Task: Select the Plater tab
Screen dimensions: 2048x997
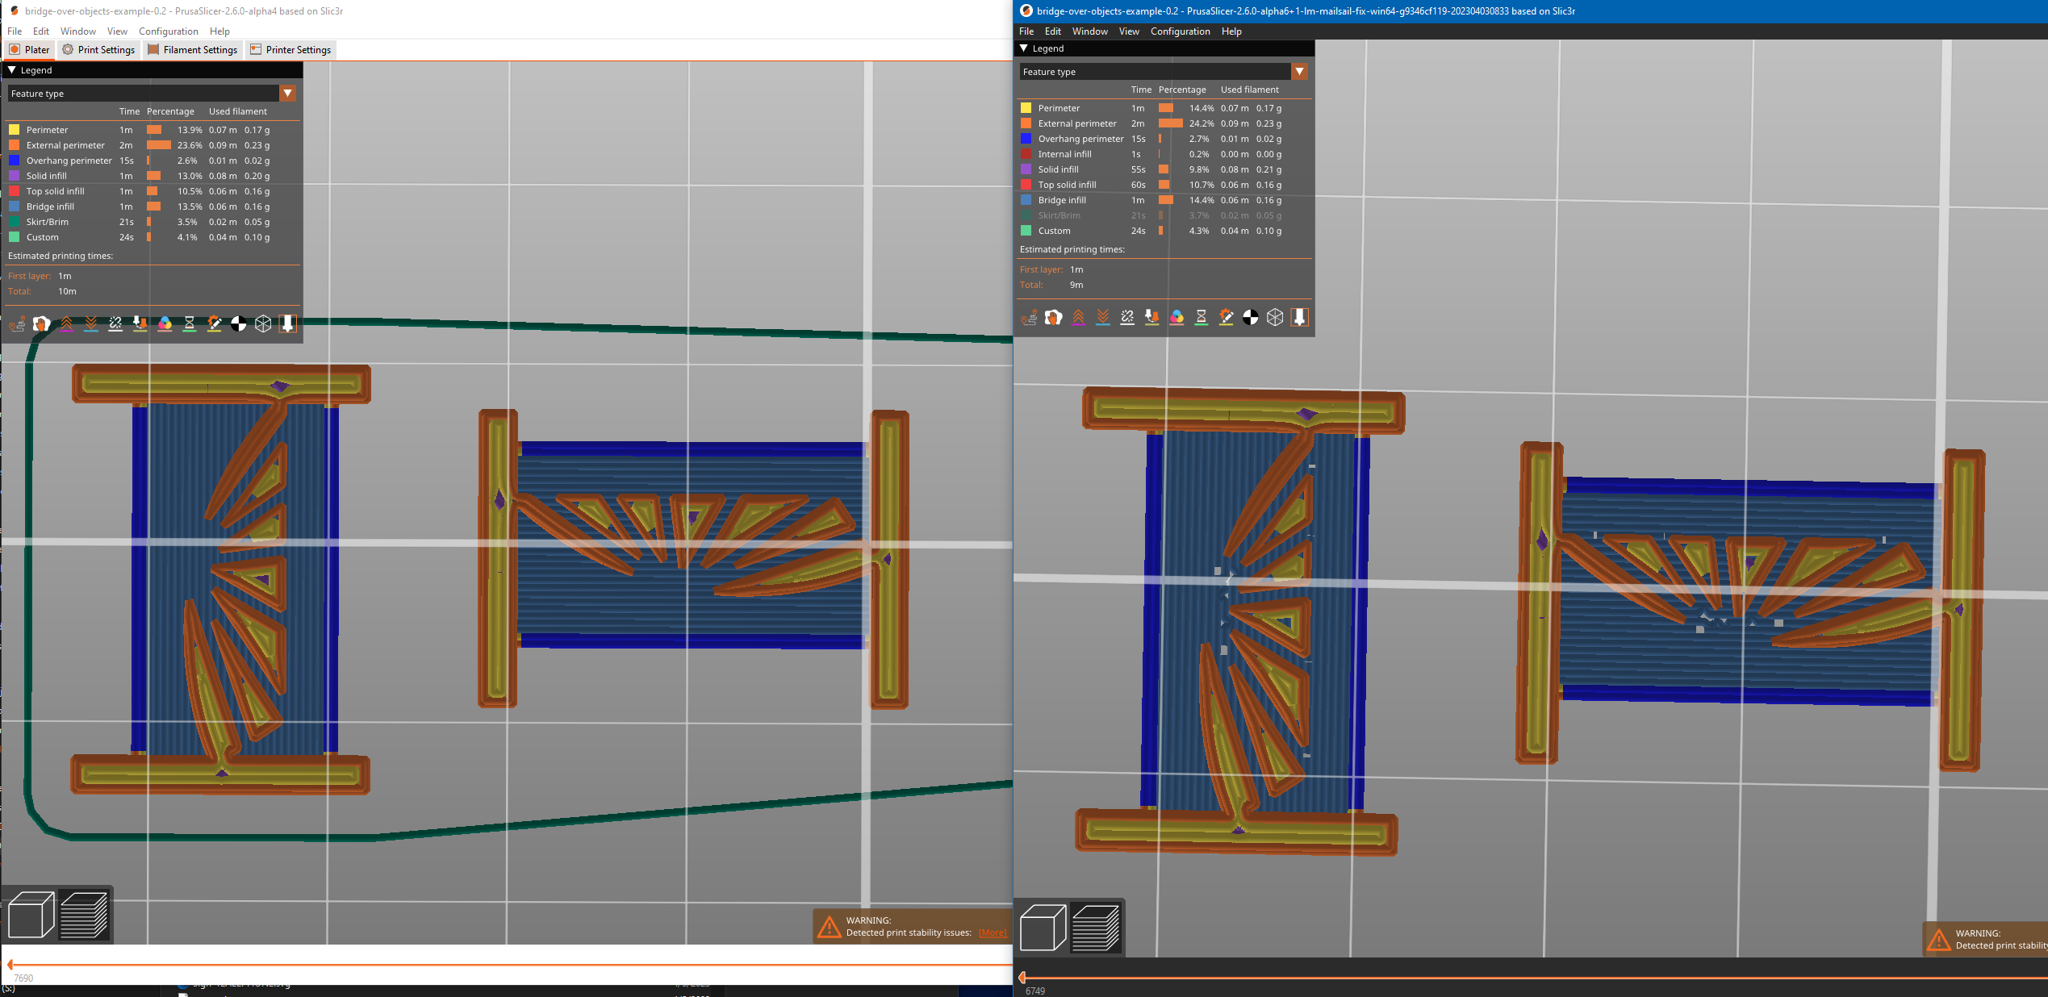Action: (x=30, y=50)
